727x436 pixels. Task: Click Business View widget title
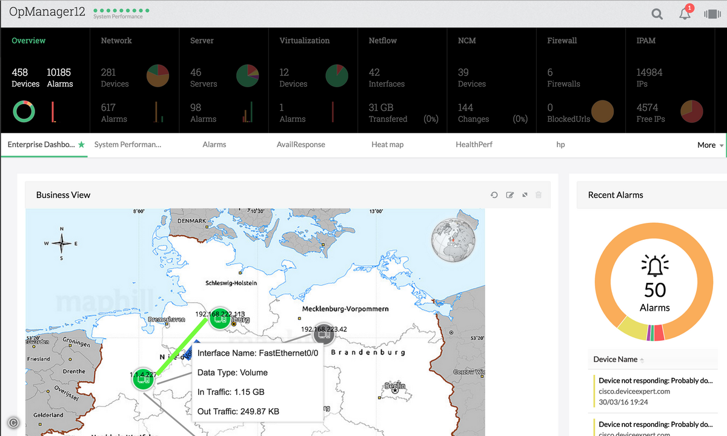[x=63, y=195]
